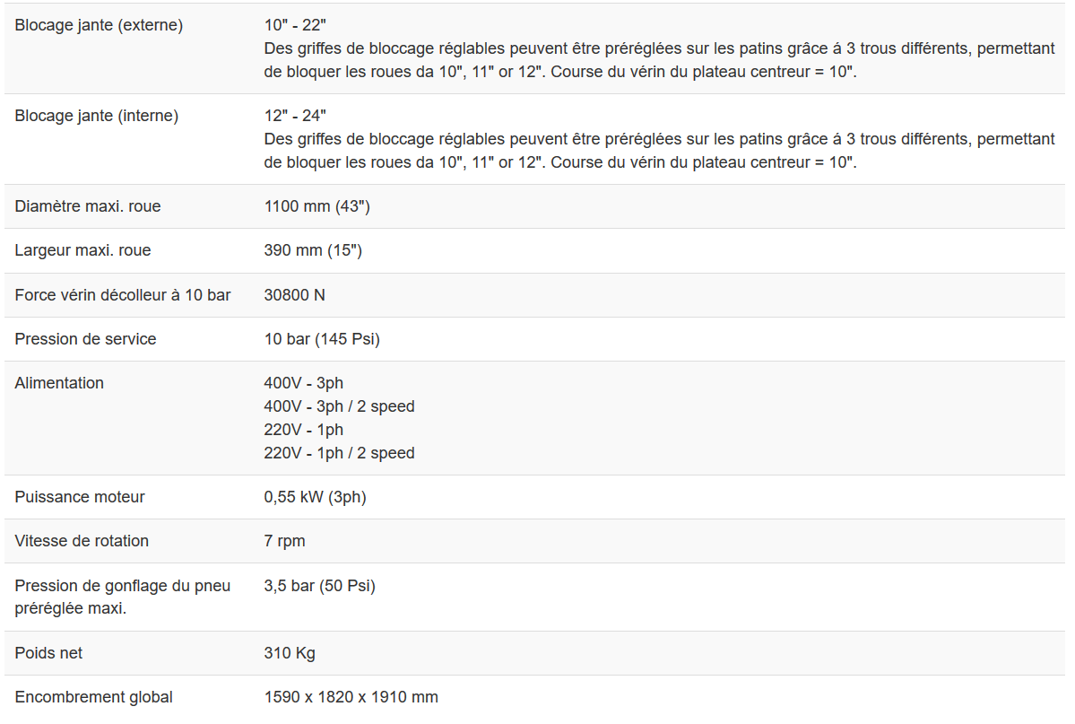Click the "Alimentation" row label

(59, 383)
